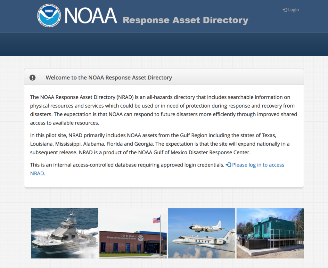Screen dimensions: 328x268
Task: Click the 'Response Asset Directory' header title
Action: (x=185, y=20)
